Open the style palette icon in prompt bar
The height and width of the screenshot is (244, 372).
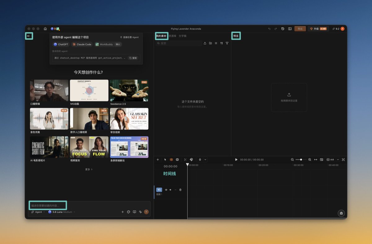tap(129, 212)
